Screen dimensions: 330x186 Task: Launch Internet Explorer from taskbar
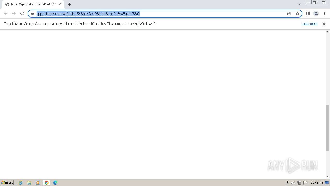pyautogui.click(x=21, y=183)
